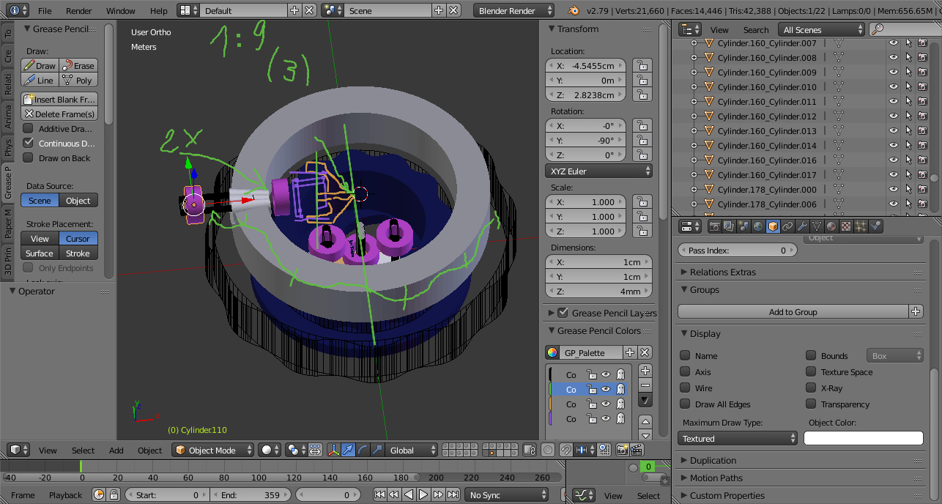
Task: Open the Modifiers properties tab (wrench icon)
Action: coord(803,226)
